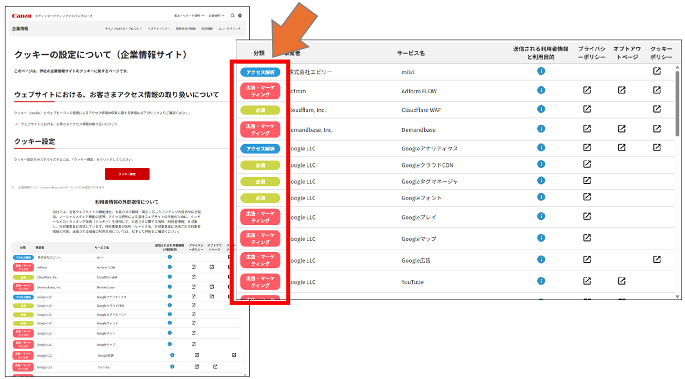Click the scroll down arrow of enlarged table
The image size is (685, 379).
tap(677, 296)
